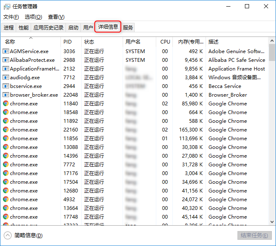Switch to the 启动 tab

[73, 27]
